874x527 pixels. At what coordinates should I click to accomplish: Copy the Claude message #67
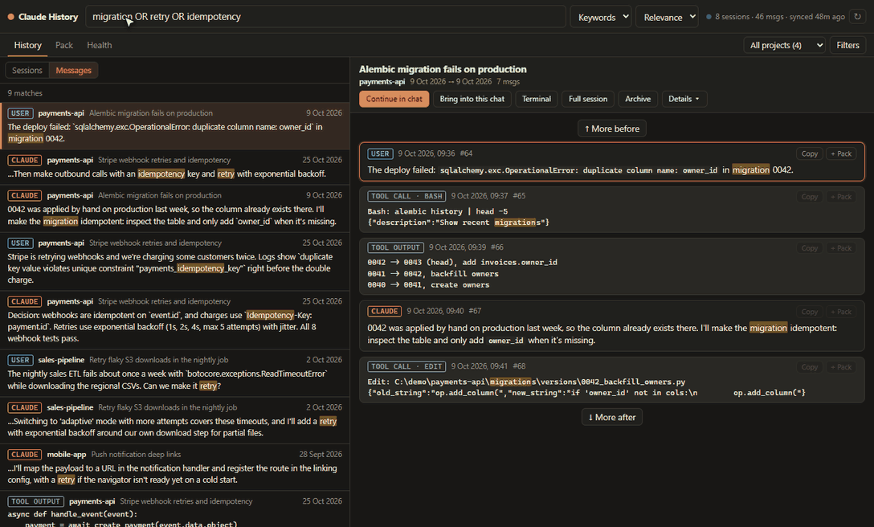click(x=810, y=311)
